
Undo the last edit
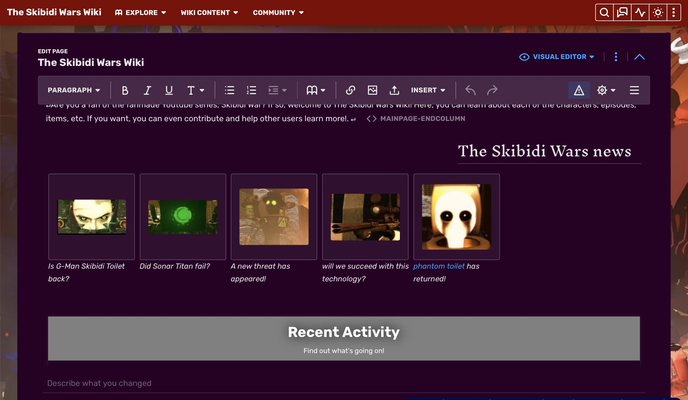[x=470, y=90]
